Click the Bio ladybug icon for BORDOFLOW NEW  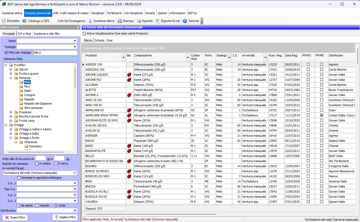(129, 176)
